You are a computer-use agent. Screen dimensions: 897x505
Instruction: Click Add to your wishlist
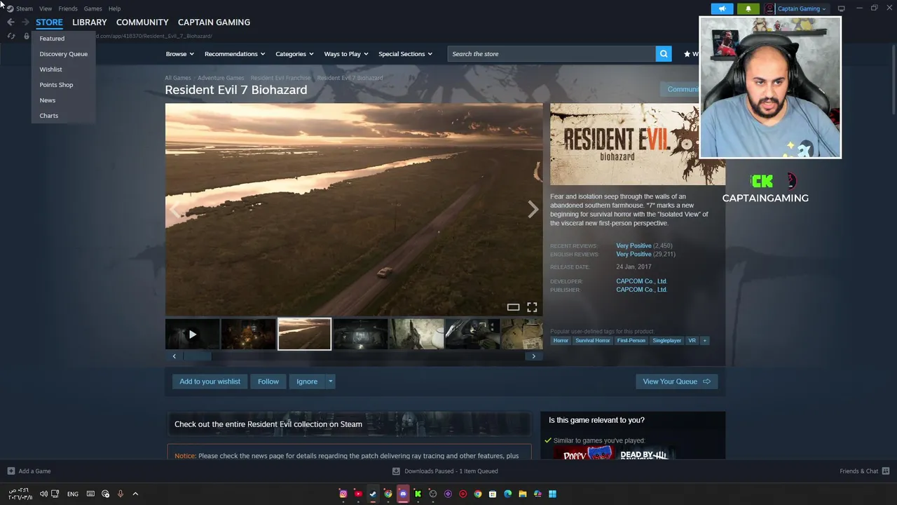click(x=210, y=382)
